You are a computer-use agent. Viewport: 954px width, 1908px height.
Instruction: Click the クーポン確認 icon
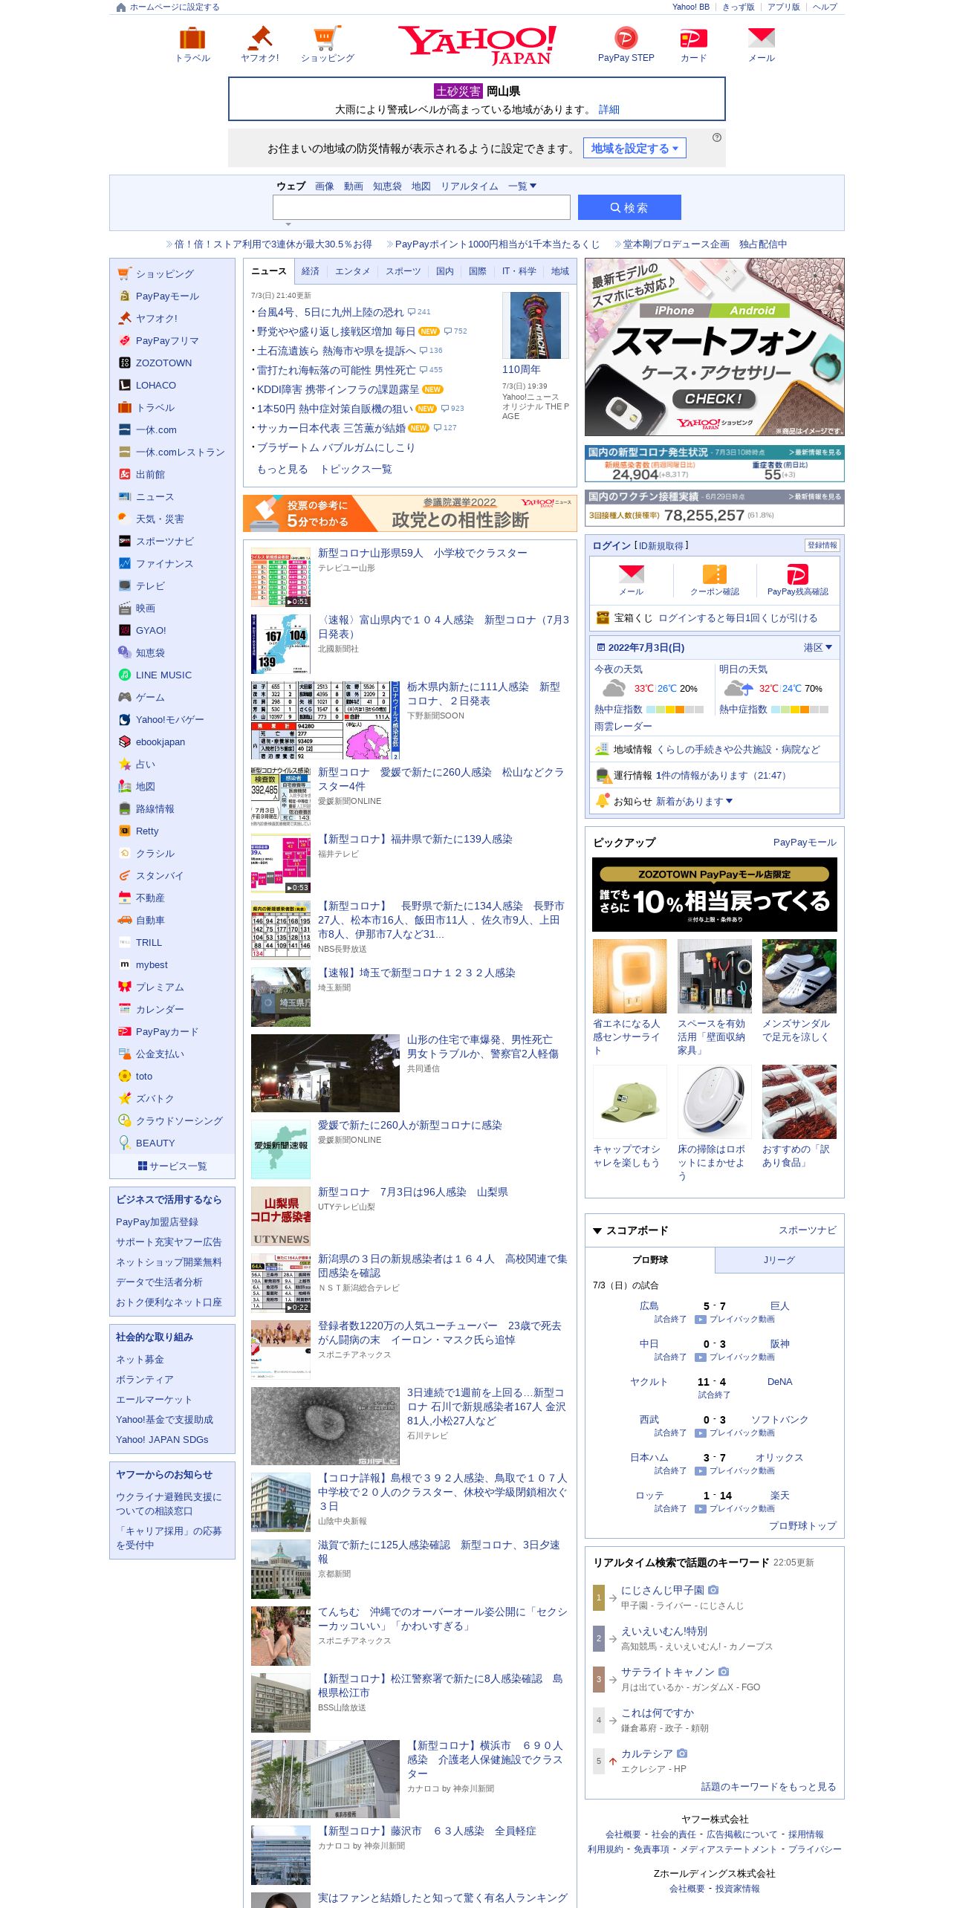(715, 574)
